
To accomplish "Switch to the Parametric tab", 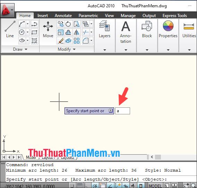I will (x=88, y=16).
